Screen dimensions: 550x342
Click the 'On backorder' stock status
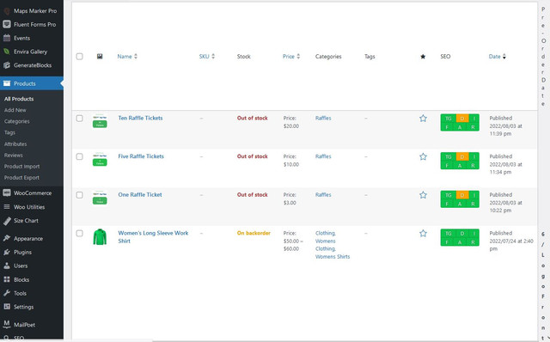tap(254, 233)
